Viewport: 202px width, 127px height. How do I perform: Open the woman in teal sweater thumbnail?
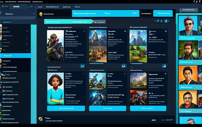tap(56, 89)
